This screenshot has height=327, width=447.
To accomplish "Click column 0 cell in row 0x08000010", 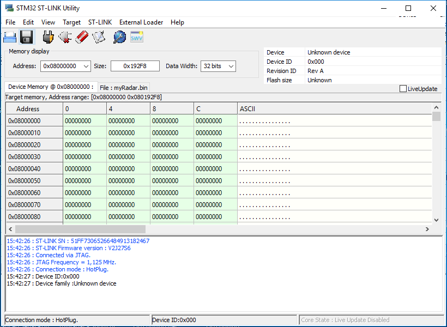I will click(84, 133).
